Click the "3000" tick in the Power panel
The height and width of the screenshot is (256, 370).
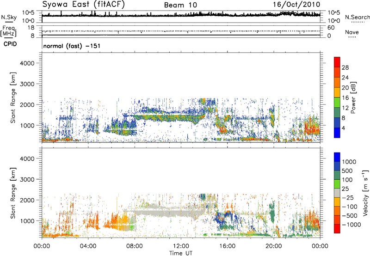(27, 84)
